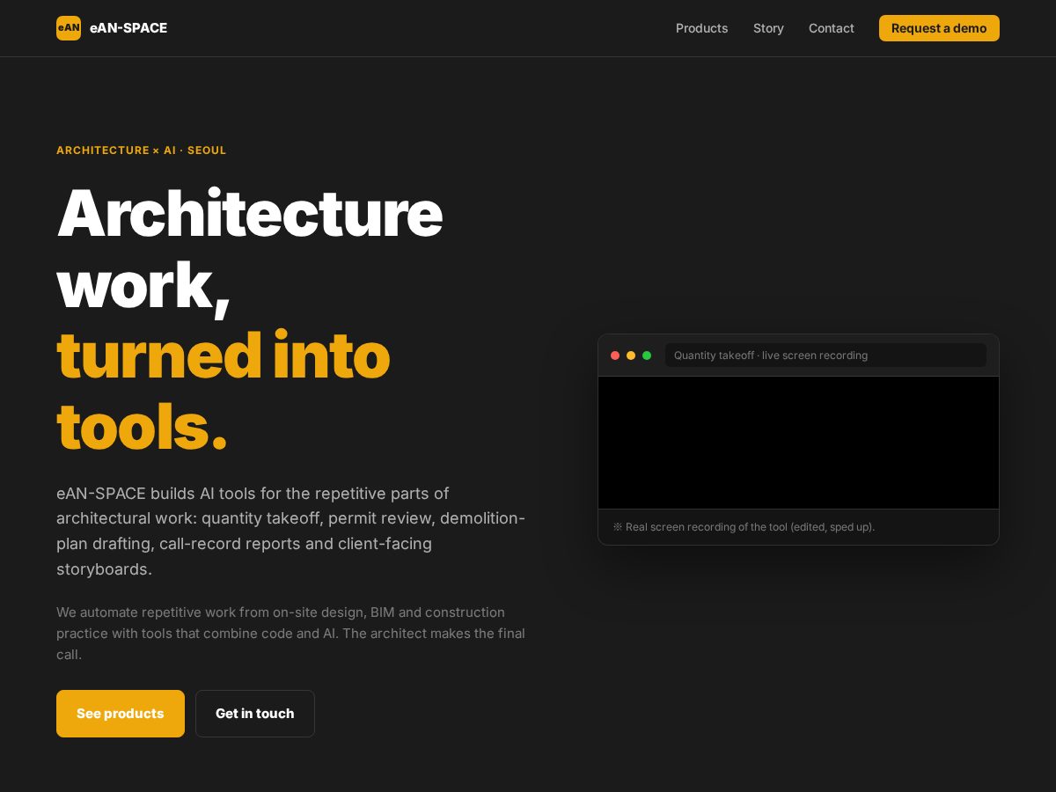1056x792 pixels.
Task: Open the Contact nav link
Action: 832,28
